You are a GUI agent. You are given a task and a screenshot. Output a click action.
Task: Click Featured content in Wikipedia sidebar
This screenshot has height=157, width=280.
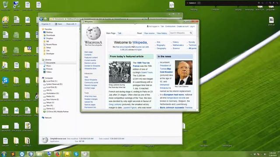(x=91, y=58)
